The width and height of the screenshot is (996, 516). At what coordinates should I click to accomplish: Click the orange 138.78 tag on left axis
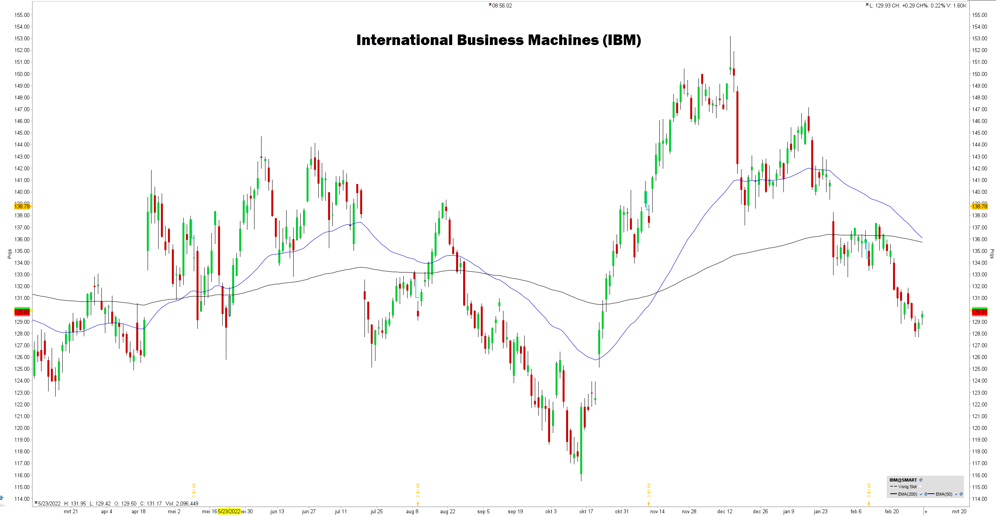(x=22, y=206)
